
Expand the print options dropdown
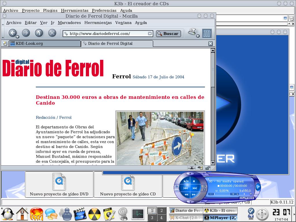pos(198,36)
